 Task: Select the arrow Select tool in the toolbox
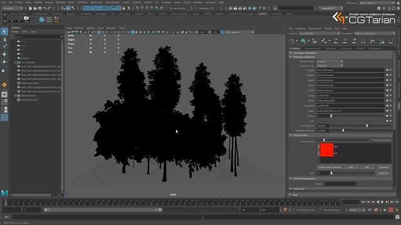[4, 32]
